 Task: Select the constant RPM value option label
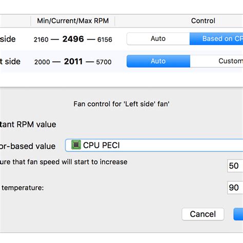(28, 125)
